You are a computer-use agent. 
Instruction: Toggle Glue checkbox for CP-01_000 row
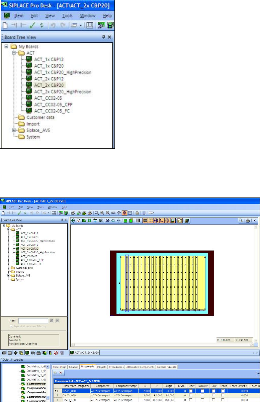(214, 391)
